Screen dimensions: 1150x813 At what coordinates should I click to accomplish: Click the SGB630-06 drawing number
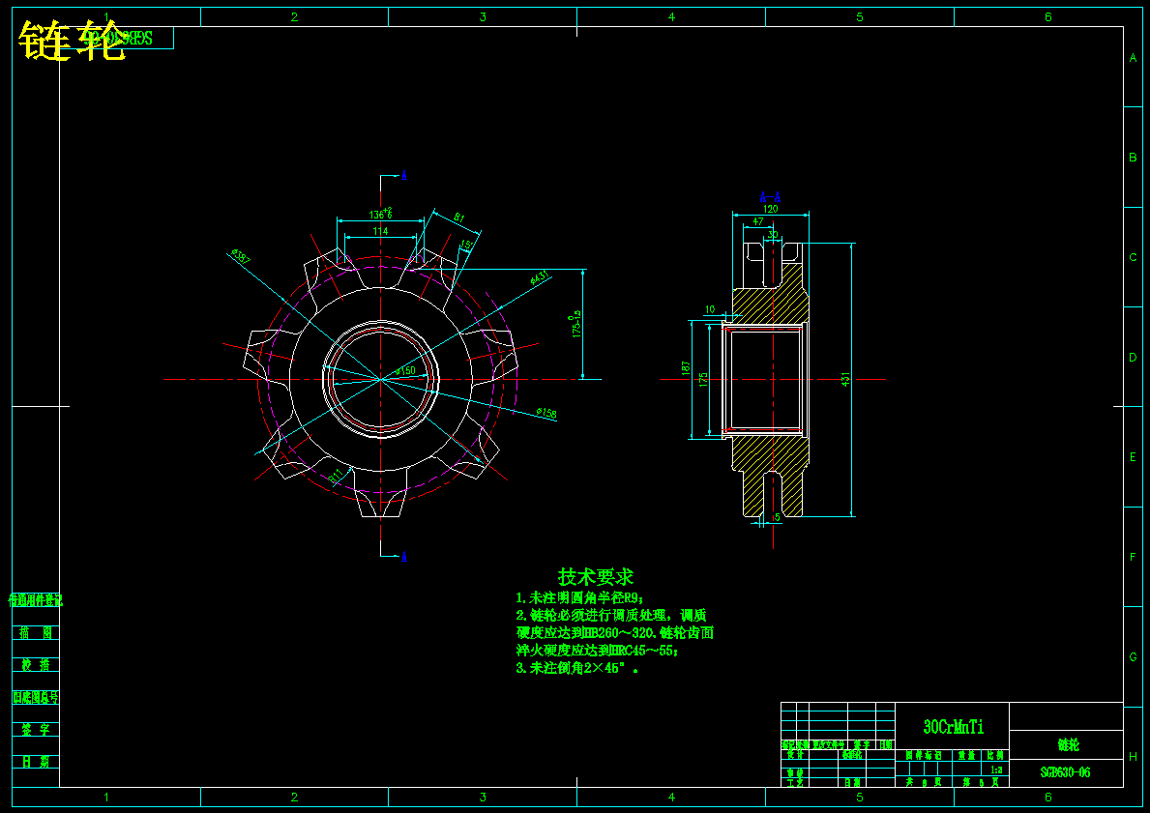1065,772
